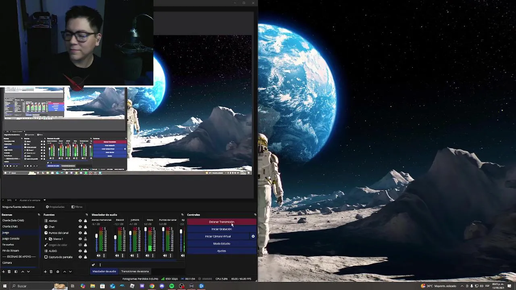This screenshot has height=290, width=516.
Task: Open source Filtros button
Action: tap(77, 207)
